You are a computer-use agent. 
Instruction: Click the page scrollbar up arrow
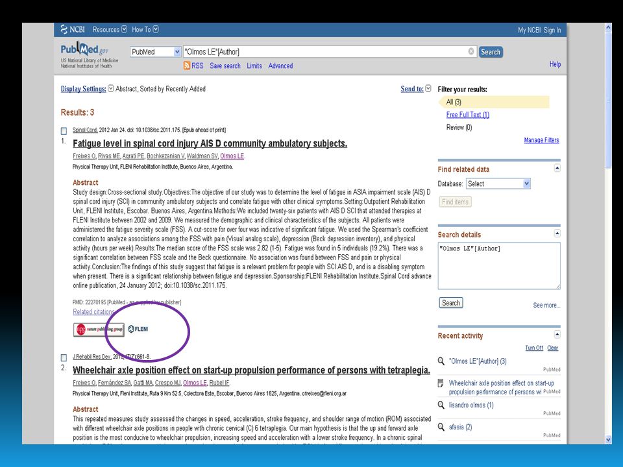[608, 27]
